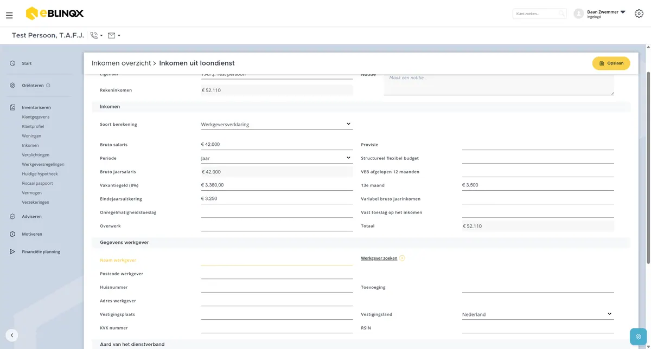This screenshot has height=349, width=651.
Task: Click the Vakantiegeld (8%) input field
Action: coord(277,185)
